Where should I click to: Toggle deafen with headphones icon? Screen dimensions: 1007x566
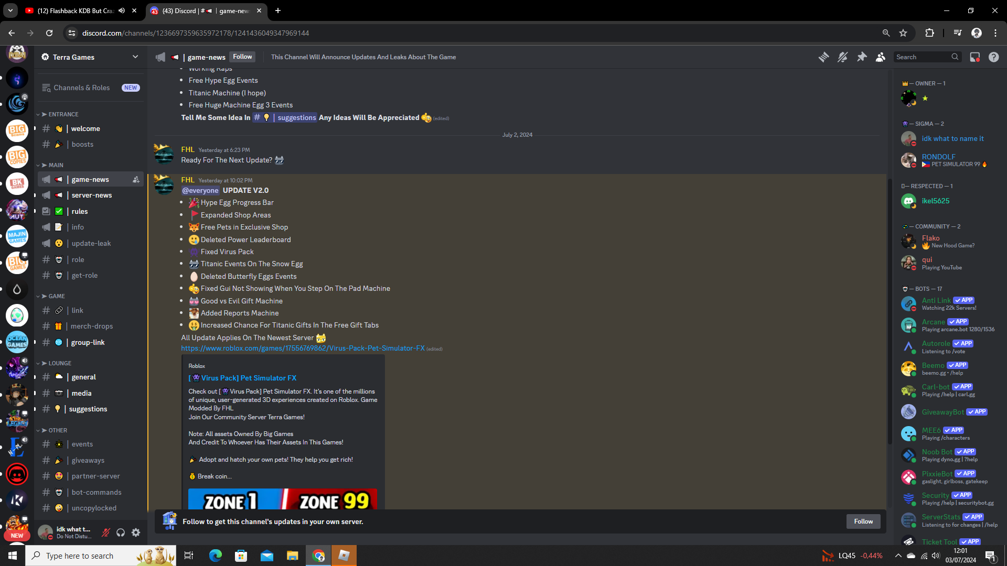pyautogui.click(x=121, y=532)
